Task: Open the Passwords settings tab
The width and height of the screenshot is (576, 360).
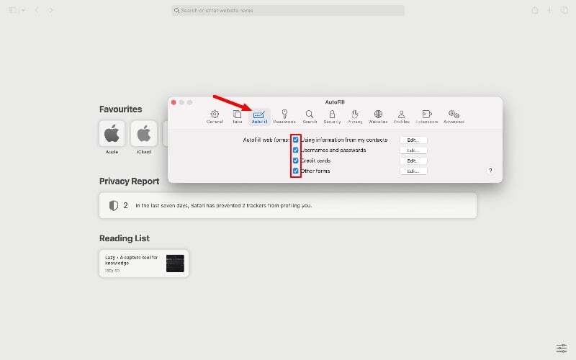Action: click(x=284, y=117)
